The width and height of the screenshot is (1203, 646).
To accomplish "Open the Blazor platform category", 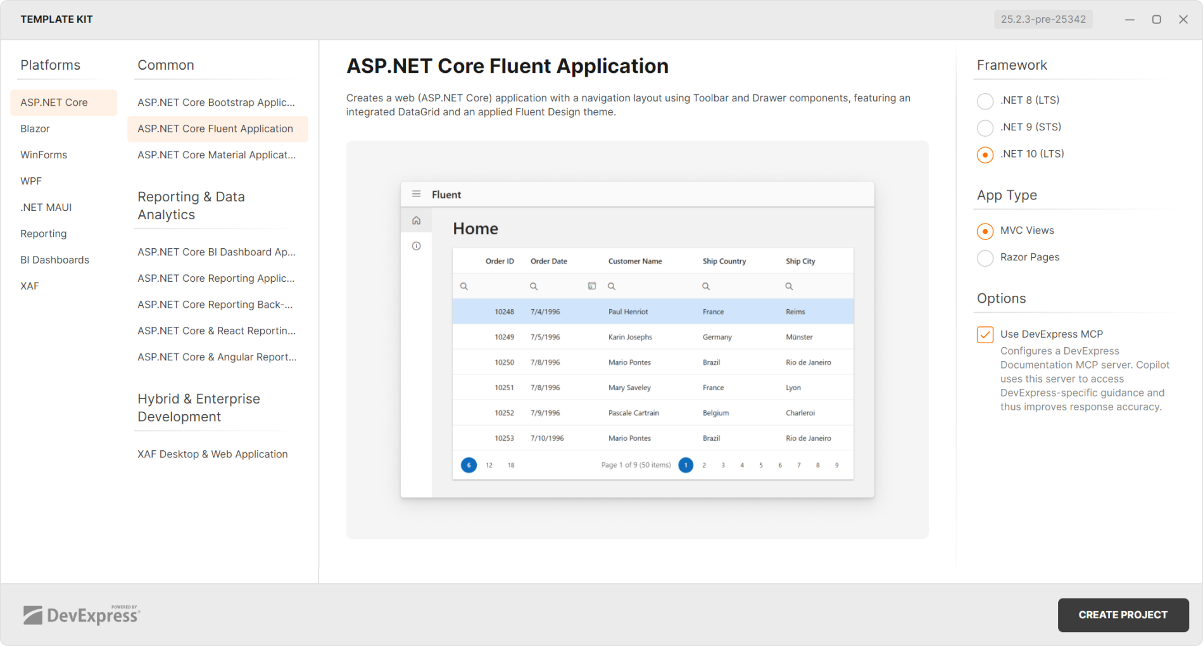I will click(35, 129).
